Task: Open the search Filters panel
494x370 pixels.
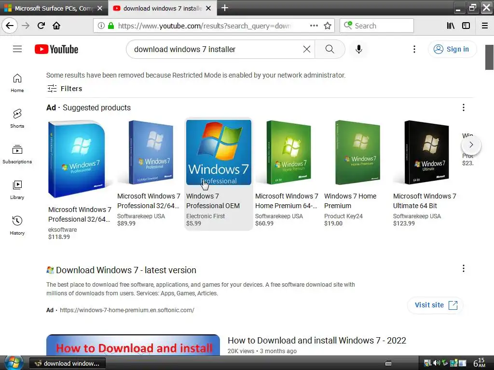Action: 65,89
